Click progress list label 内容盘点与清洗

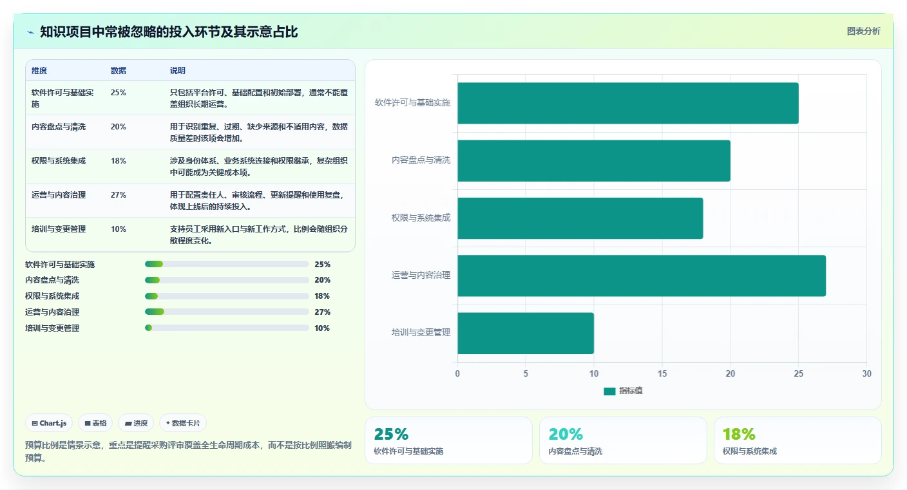pyautogui.click(x=52, y=280)
